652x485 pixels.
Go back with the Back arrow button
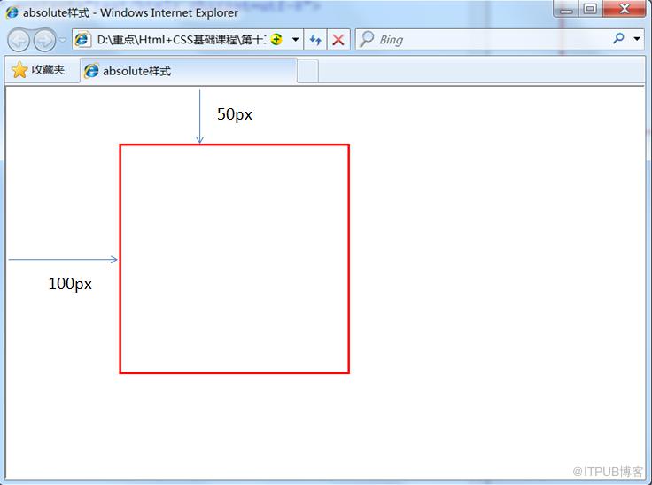[19, 41]
